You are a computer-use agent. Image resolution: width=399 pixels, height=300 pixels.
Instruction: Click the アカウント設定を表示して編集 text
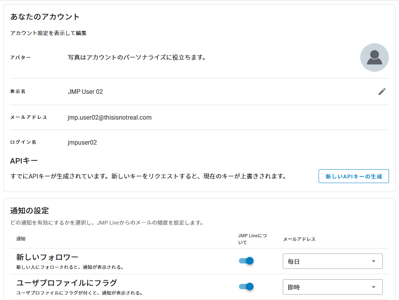(48, 33)
